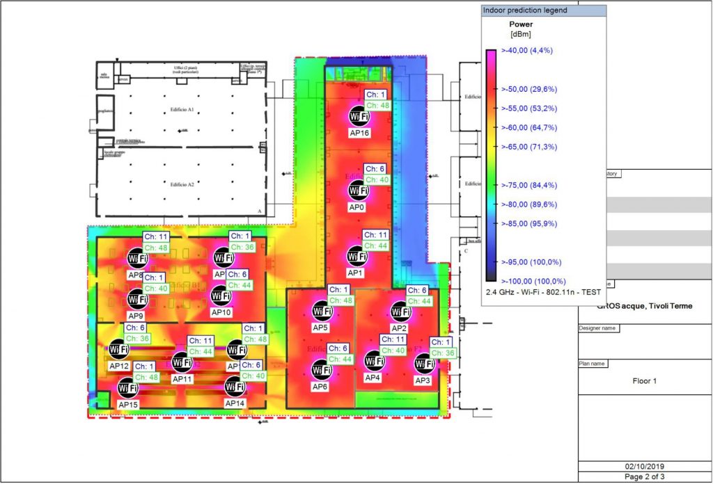The height and width of the screenshot is (484, 713).
Task: Click the 'Ch: 48' label above AP16
Action: coord(378,105)
